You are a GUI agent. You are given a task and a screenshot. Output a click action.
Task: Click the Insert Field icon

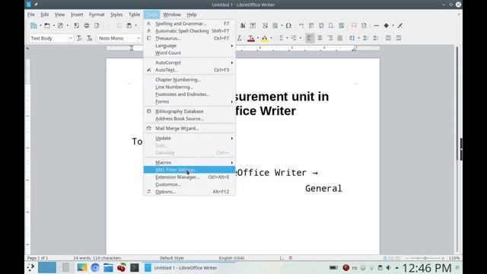coord(275,26)
